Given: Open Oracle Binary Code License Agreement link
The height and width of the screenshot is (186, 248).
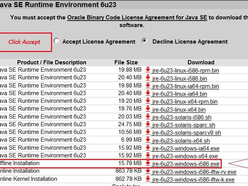Looking at the screenshot, I should coord(137,17).
